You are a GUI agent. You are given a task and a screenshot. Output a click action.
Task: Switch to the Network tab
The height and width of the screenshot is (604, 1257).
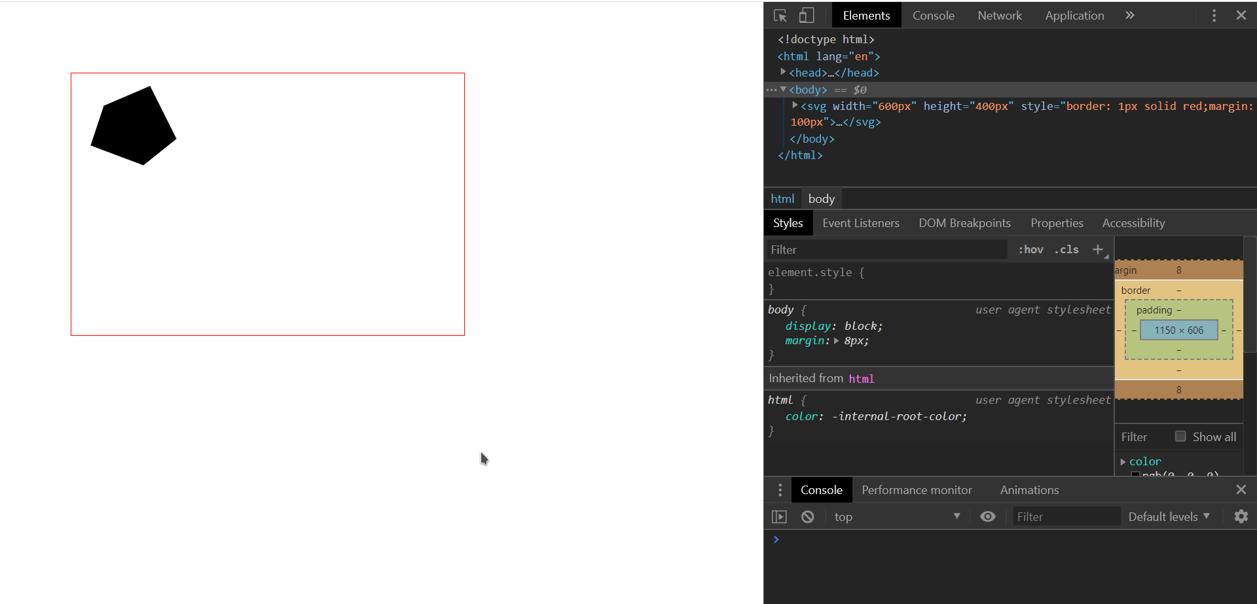(x=999, y=15)
